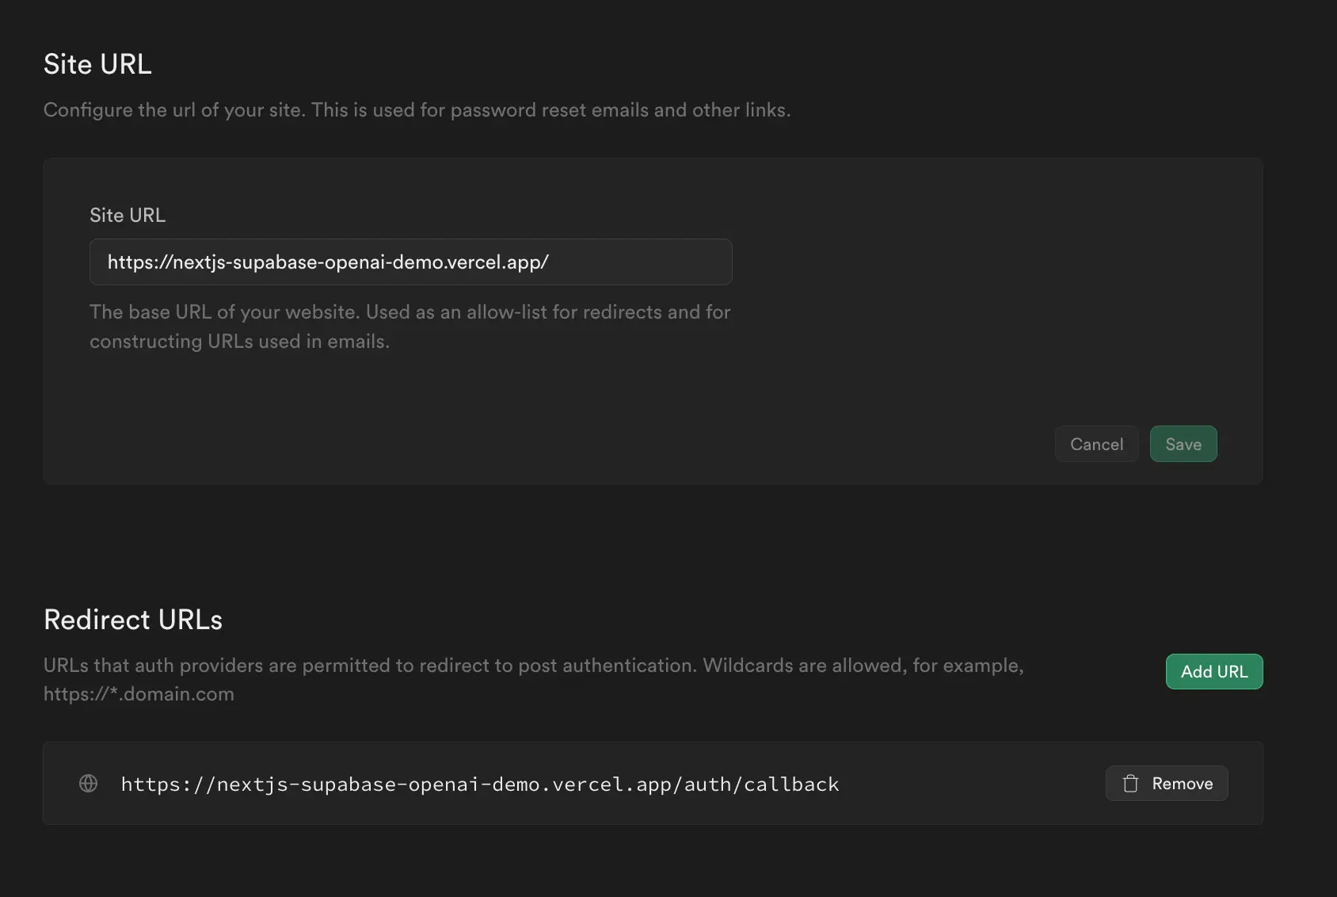Click the Site URL label above the input

pos(128,216)
